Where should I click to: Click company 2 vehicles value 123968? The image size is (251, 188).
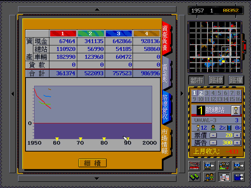pyautogui.click(x=94, y=57)
